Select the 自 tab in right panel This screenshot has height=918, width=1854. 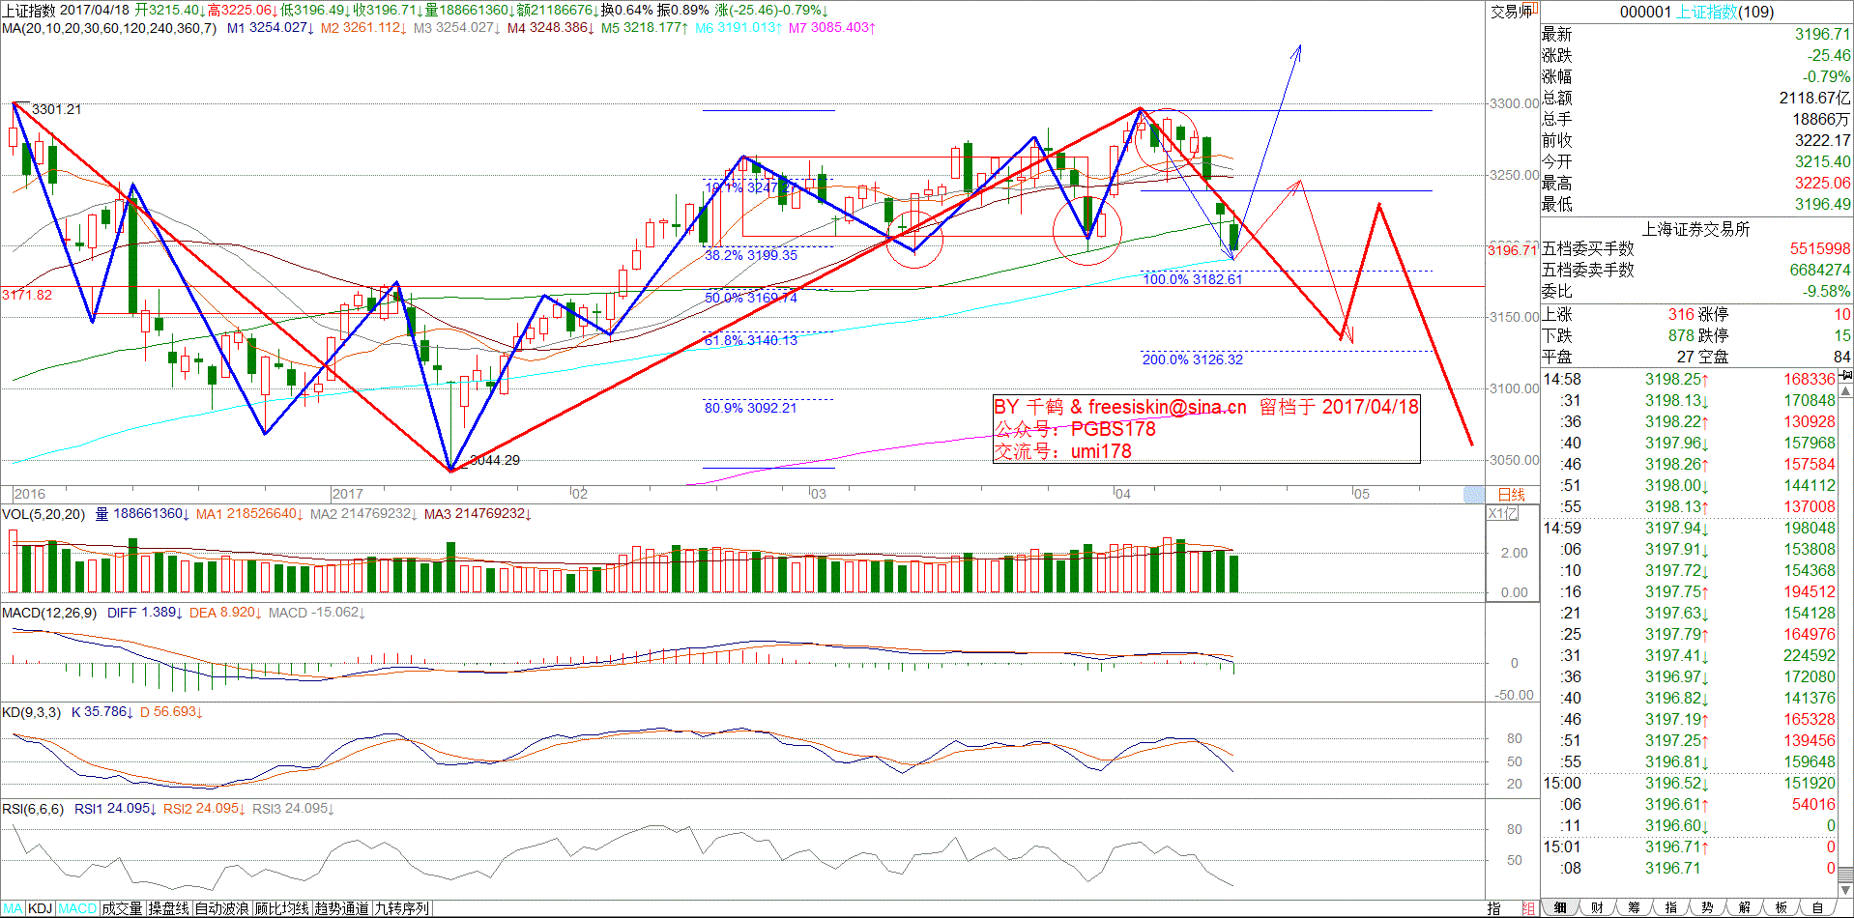point(1818,908)
